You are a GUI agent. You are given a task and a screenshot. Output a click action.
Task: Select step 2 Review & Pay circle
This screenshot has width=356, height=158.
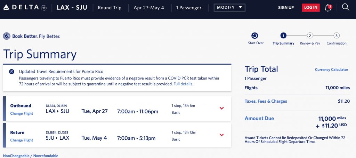310,36
